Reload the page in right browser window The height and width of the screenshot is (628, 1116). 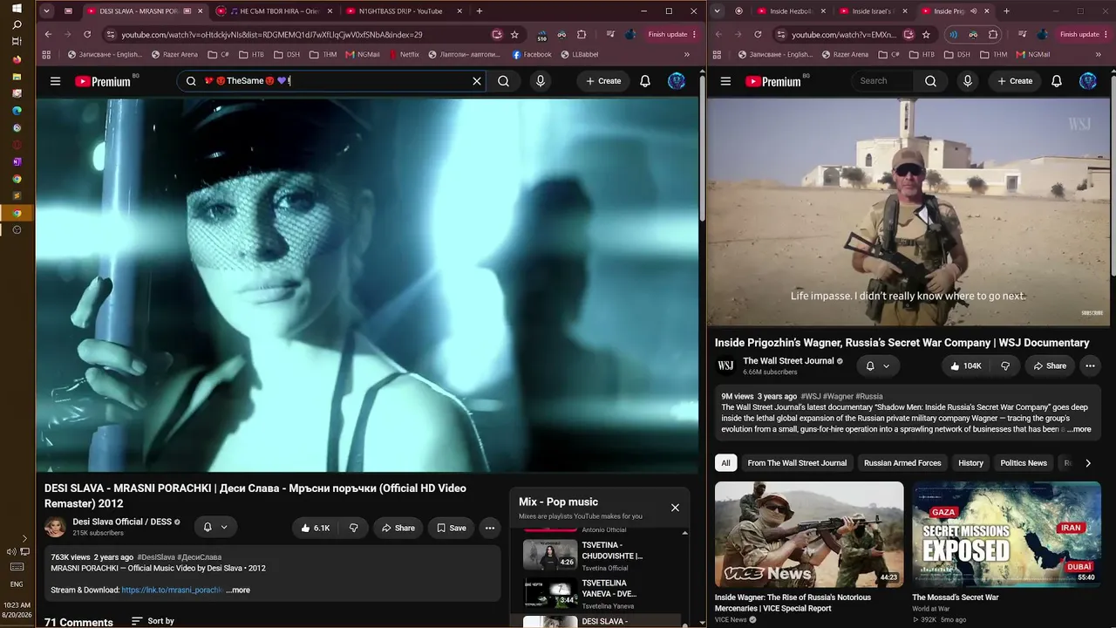(758, 35)
